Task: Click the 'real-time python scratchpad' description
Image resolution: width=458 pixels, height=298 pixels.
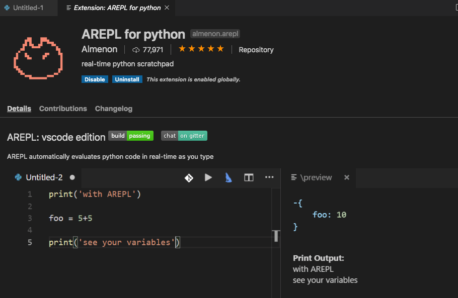Action: [x=128, y=64]
